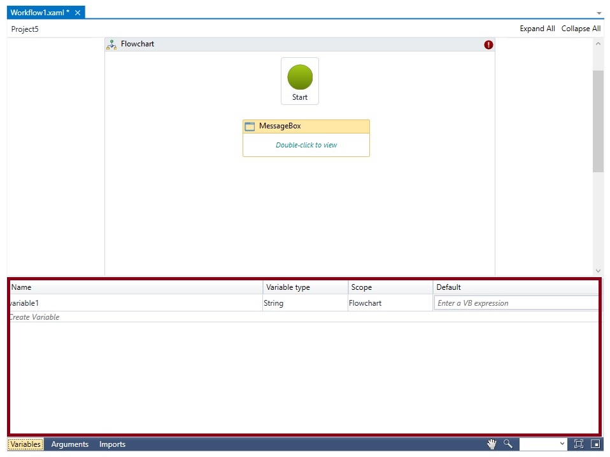Click Expand All

tap(537, 29)
